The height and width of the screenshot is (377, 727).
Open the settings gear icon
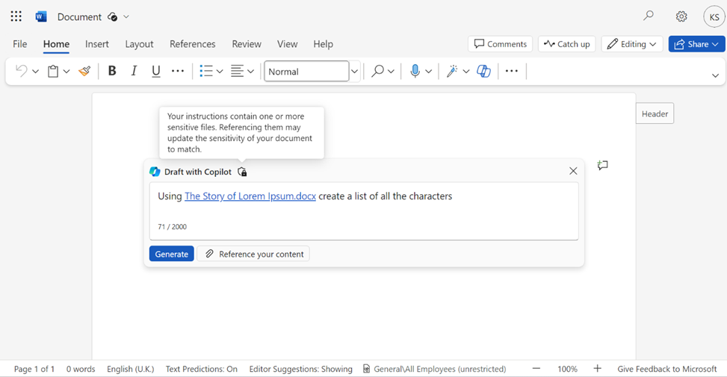click(681, 16)
